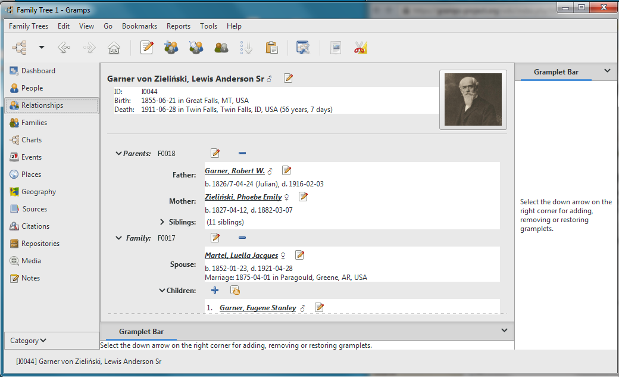Open the Dashboard view
619x377 pixels.
pos(52,71)
